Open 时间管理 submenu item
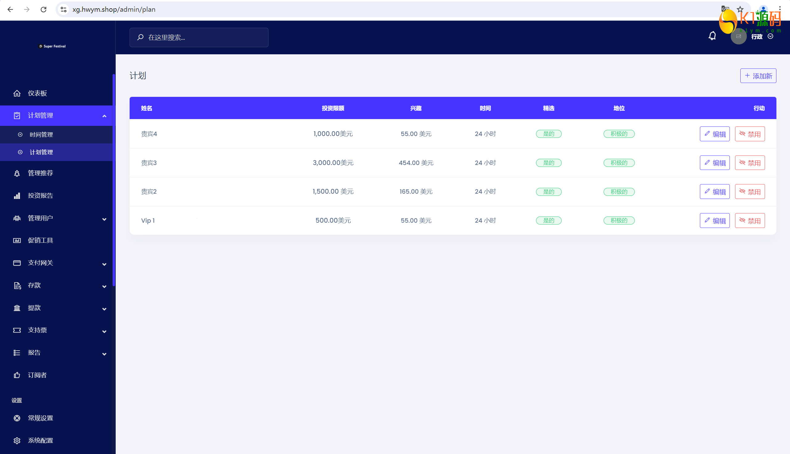 [x=41, y=134]
